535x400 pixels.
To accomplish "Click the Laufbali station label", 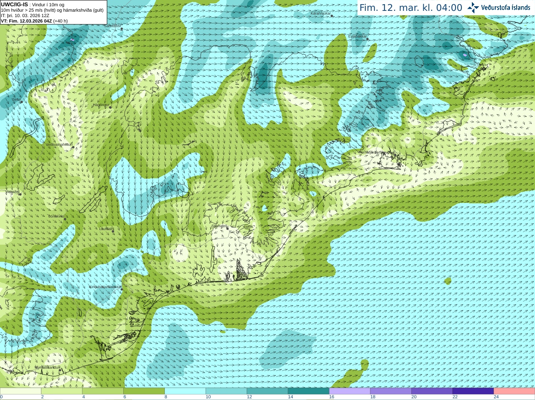I will (106, 229).
